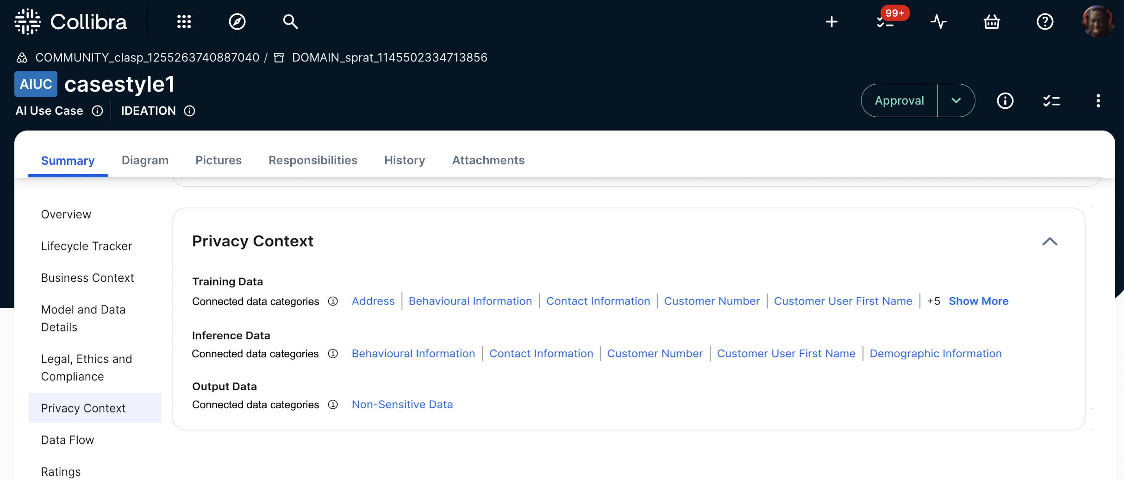The height and width of the screenshot is (480, 1124).
Task: Open tasks icon with 99+ badge
Action: point(886,22)
